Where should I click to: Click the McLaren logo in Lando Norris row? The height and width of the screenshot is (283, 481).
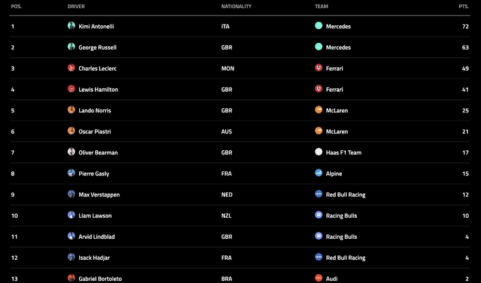(319, 110)
